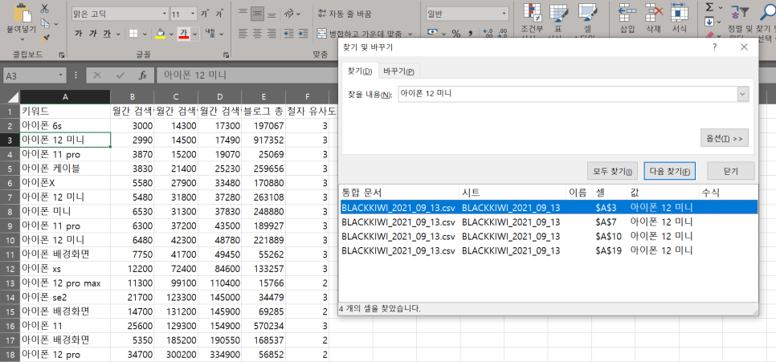
Task: Open the 찾을 내용 history dropdown arrow
Action: [743, 93]
